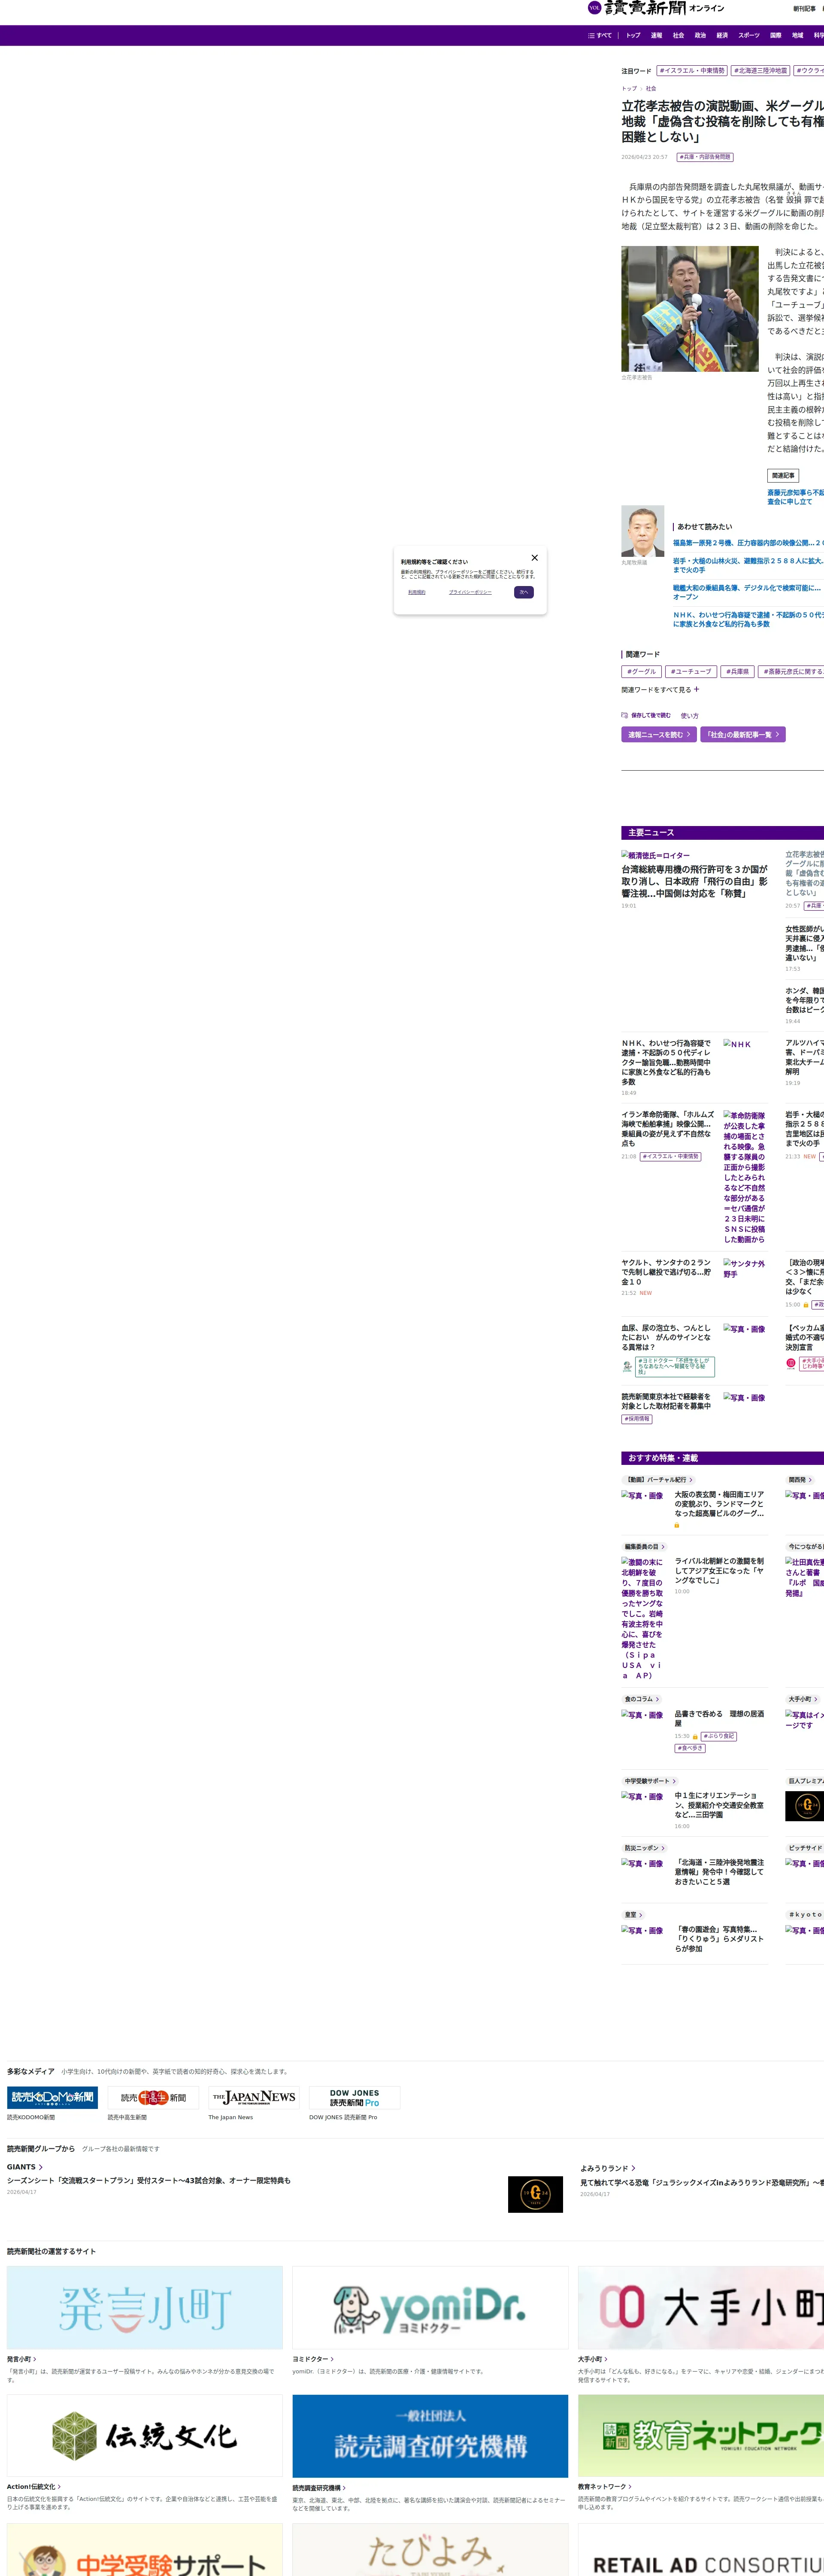The image size is (824, 2576).
Task: Click the 発言小町 site banner
Action: (145, 2307)
